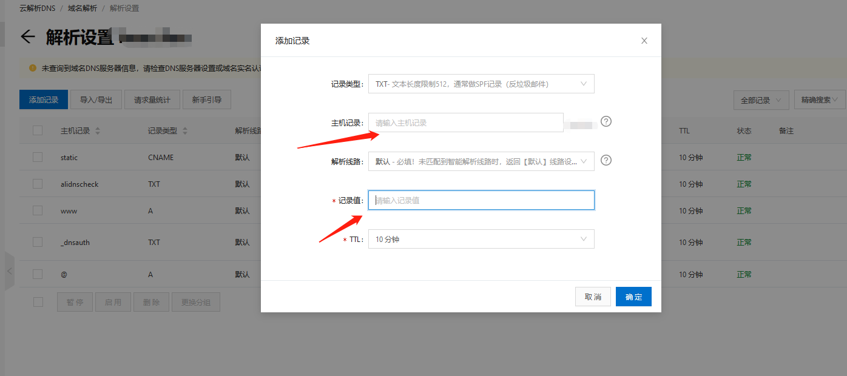Sort by 主机记录 column arrows

(98, 131)
